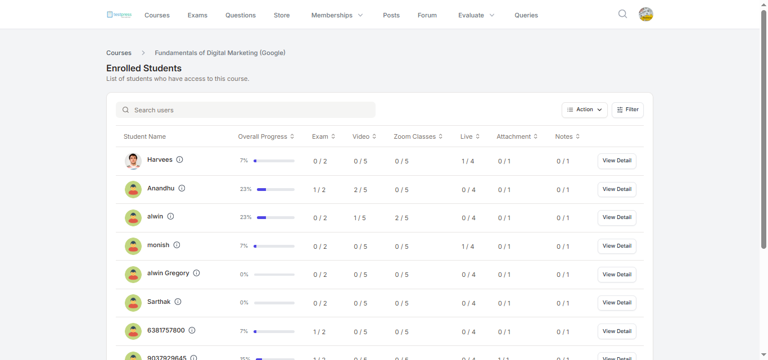768x360 pixels.
Task: Click the info icon next to Sarthak
Action: [178, 302]
